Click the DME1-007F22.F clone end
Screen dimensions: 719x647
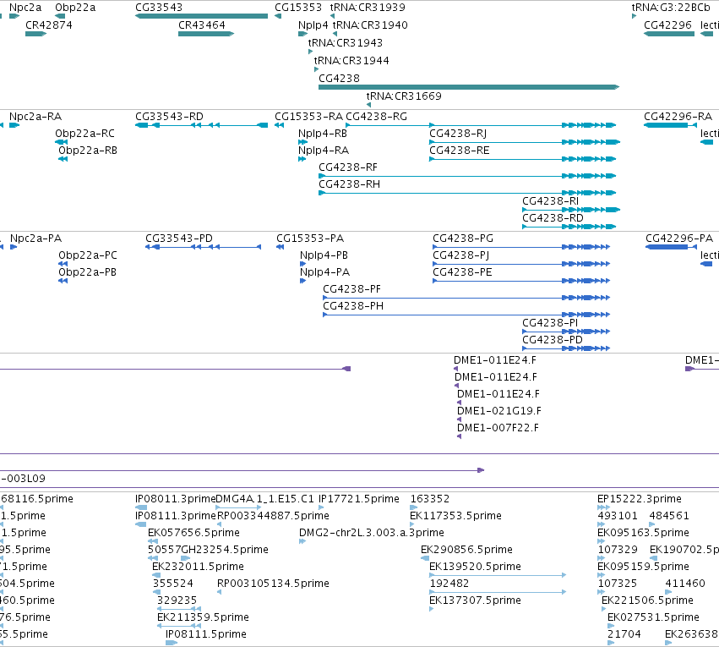click(459, 436)
